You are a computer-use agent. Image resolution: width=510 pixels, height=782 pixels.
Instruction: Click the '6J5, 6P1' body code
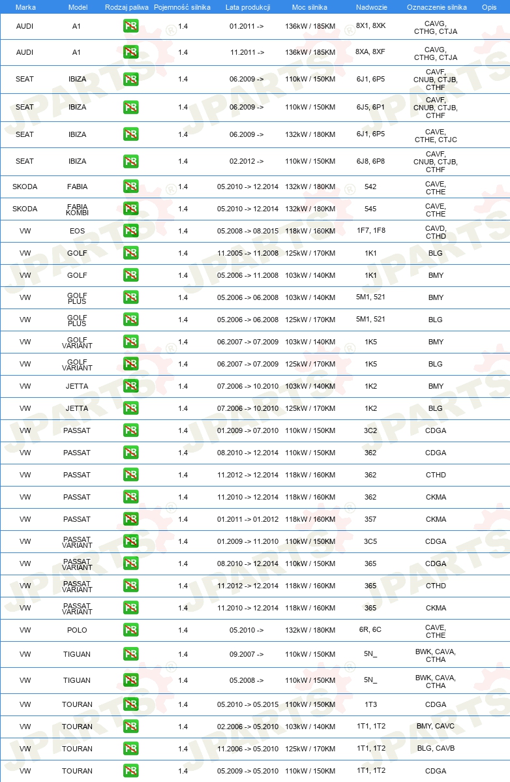pyautogui.click(x=370, y=107)
